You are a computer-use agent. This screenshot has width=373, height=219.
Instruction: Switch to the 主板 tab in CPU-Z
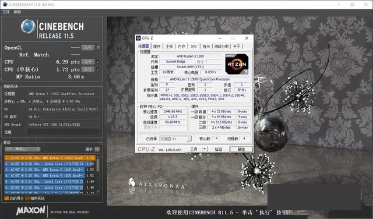point(169,47)
